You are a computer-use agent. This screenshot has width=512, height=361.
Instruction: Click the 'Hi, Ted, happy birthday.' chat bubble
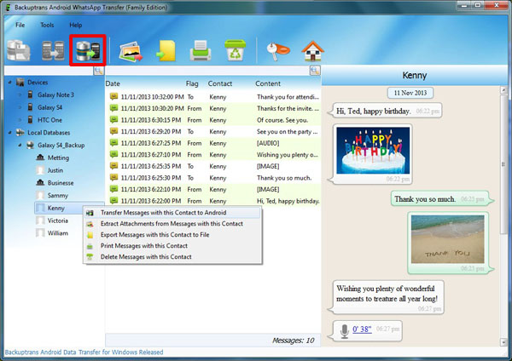pyautogui.click(x=386, y=111)
